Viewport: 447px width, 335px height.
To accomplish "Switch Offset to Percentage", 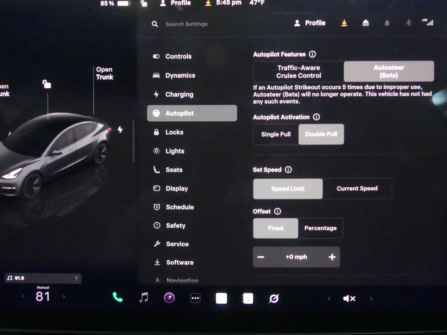I will [320, 228].
